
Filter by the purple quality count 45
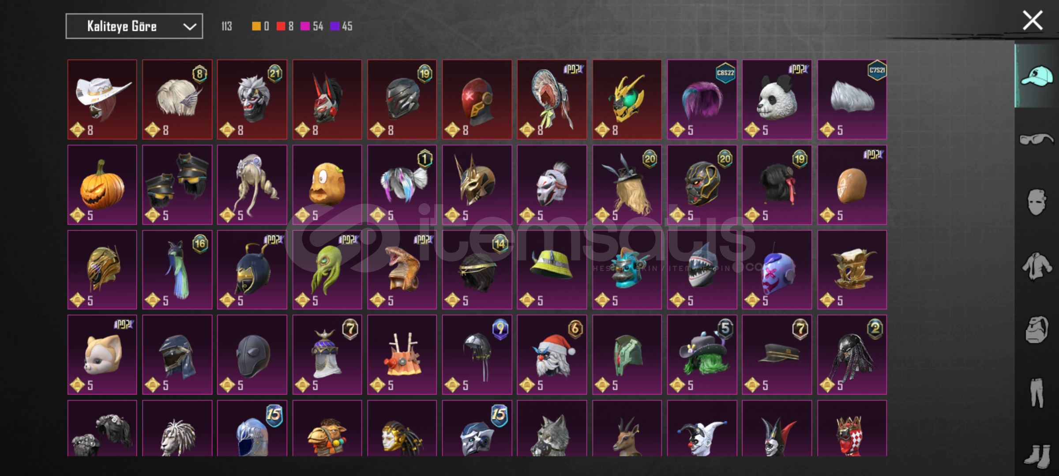point(342,26)
